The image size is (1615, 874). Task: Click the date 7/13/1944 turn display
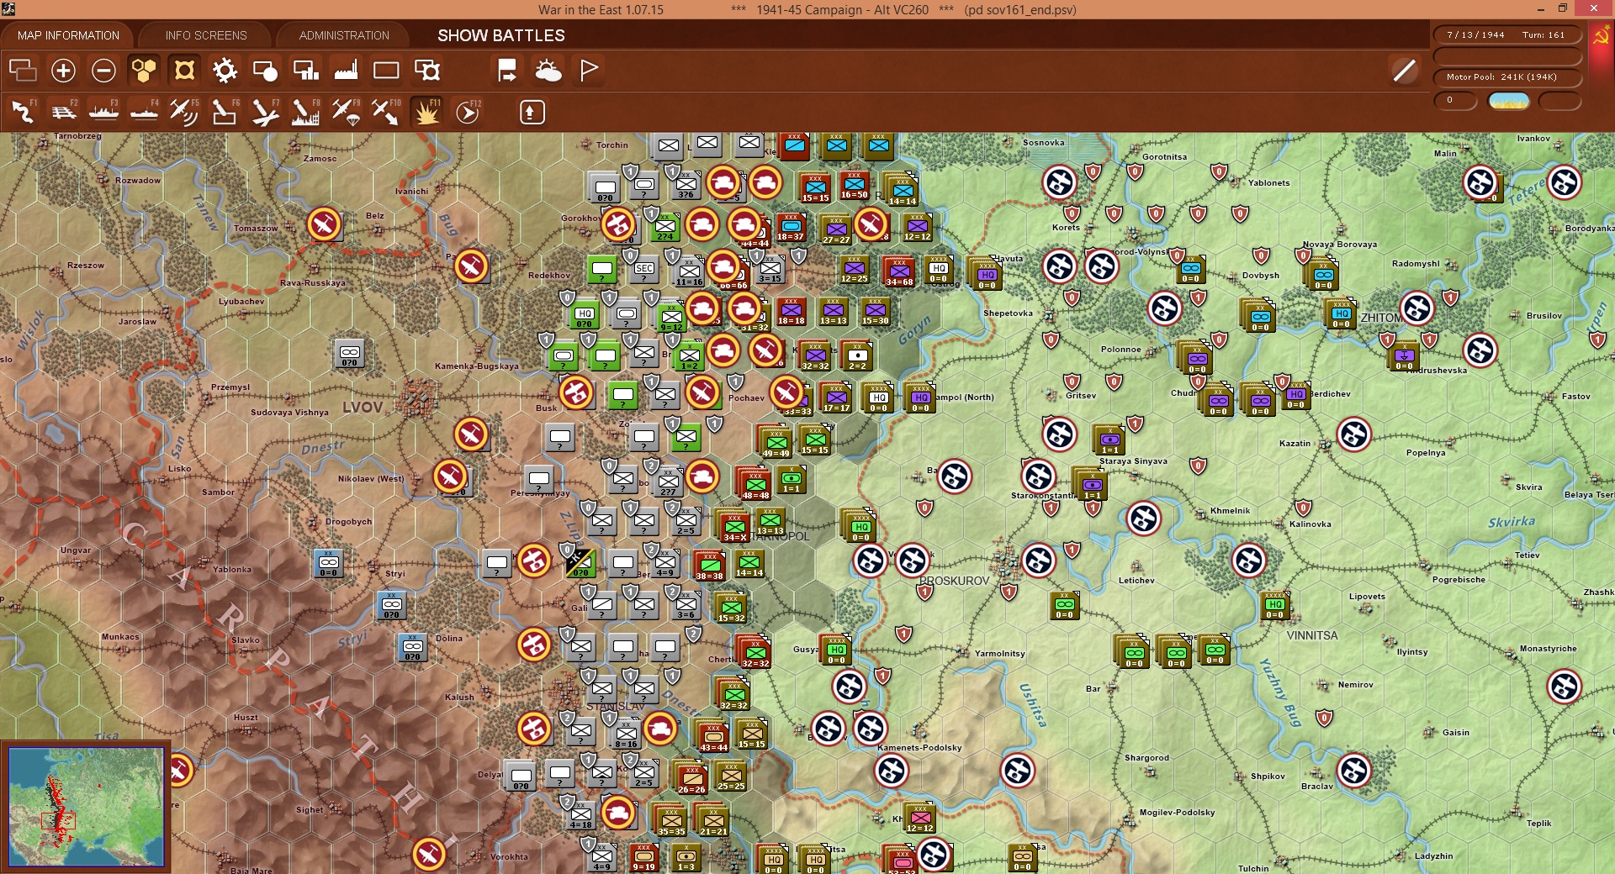point(1507,35)
